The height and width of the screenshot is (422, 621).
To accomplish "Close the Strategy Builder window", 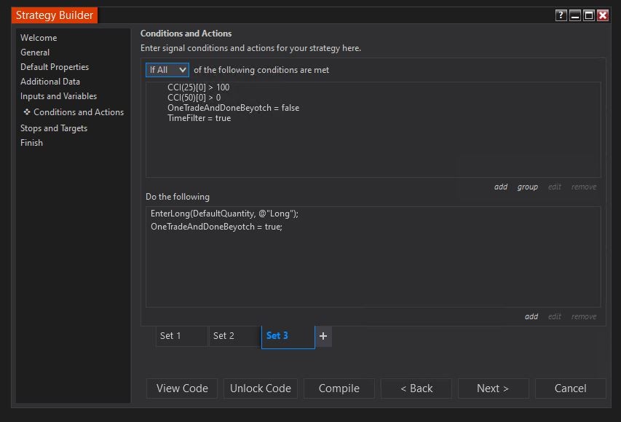I will click(x=603, y=15).
